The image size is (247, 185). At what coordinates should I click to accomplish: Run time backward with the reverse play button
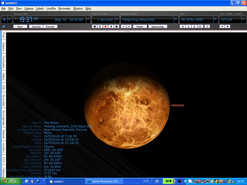100,26
